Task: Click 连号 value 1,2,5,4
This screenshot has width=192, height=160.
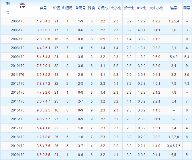Action: (174, 21)
